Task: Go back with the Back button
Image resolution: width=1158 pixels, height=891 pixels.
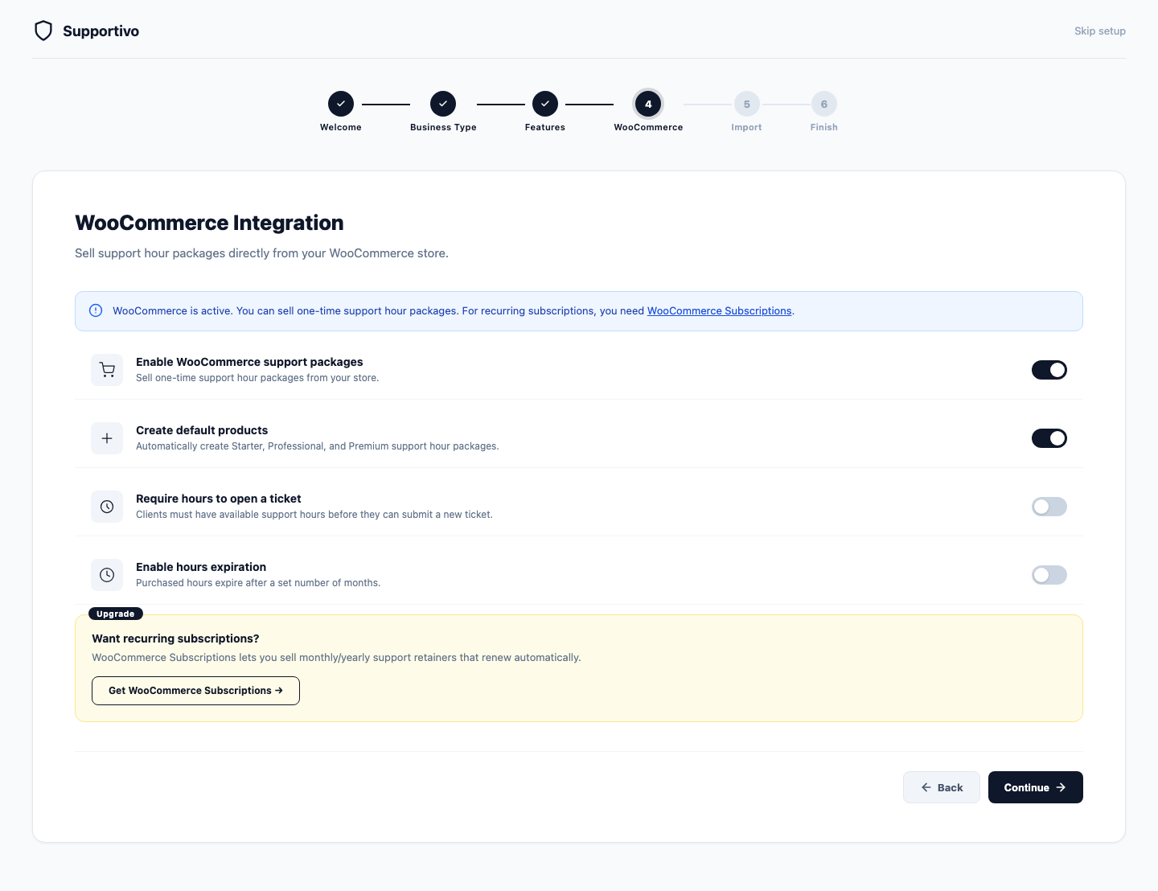Action: point(942,787)
